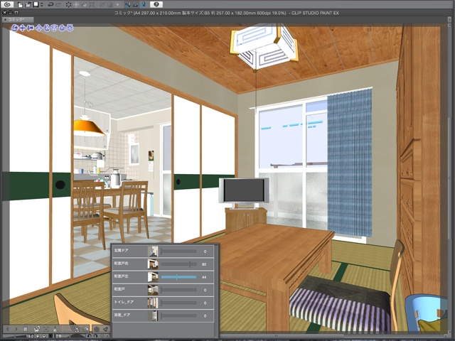Click the 和室戸左 thumbnail

153,277
